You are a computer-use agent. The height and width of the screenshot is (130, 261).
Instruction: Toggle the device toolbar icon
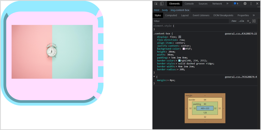coord(162,4)
